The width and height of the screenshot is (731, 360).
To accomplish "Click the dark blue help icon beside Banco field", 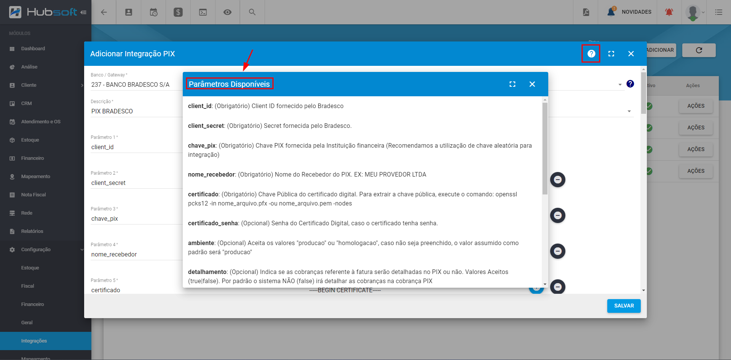I will click(630, 84).
